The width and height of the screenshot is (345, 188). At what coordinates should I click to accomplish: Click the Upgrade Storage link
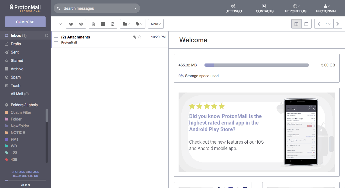[25, 172]
